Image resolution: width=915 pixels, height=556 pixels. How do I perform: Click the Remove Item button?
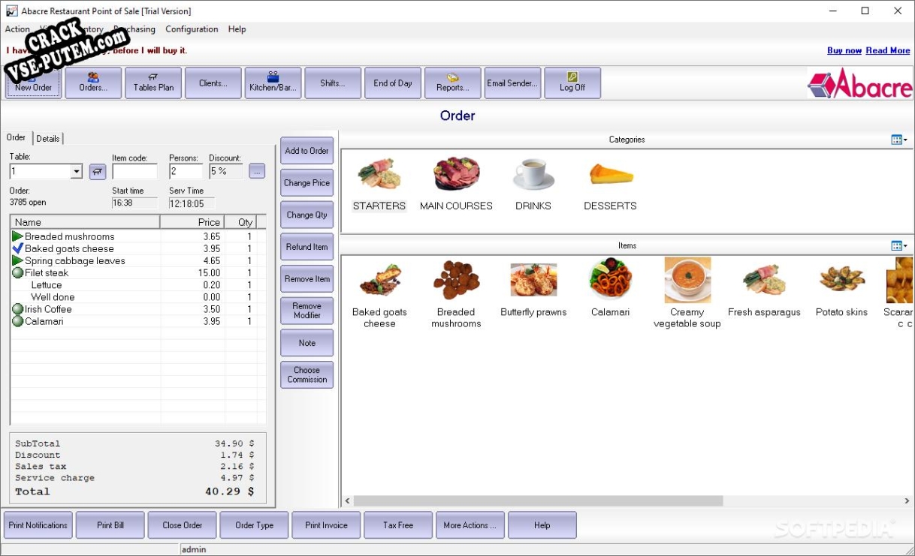tap(307, 279)
